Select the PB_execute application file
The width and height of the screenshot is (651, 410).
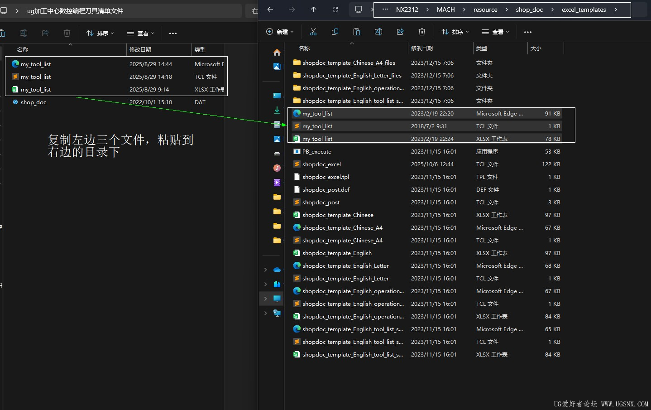pos(317,152)
